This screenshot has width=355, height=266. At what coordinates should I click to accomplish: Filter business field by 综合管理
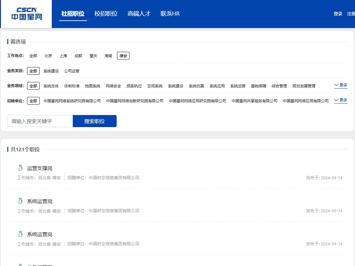[279, 86]
